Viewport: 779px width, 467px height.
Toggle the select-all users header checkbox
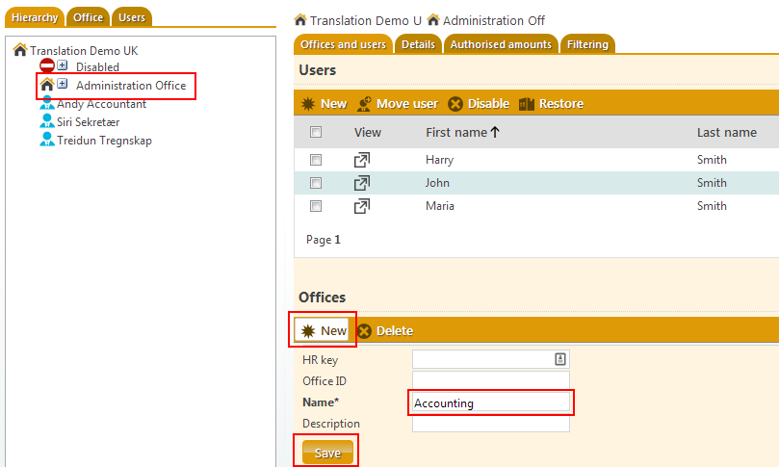316,132
